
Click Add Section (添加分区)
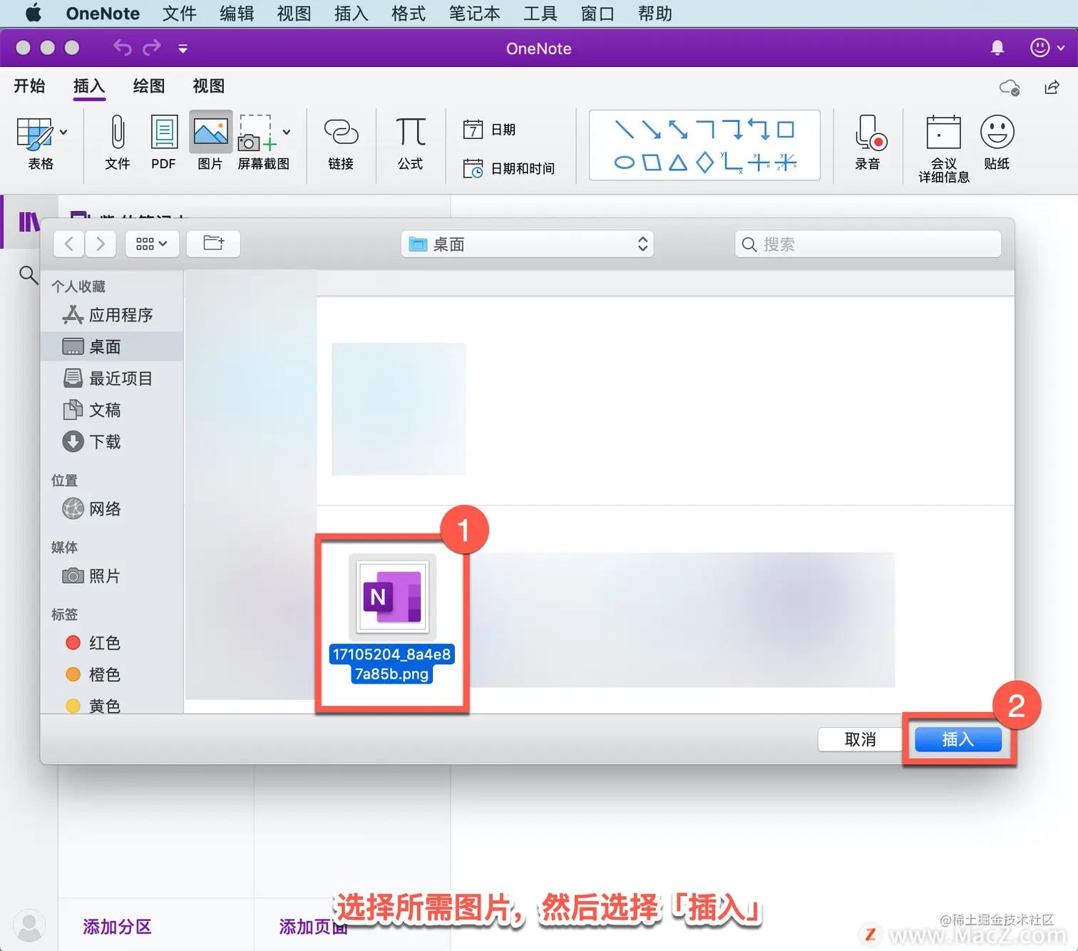(118, 927)
